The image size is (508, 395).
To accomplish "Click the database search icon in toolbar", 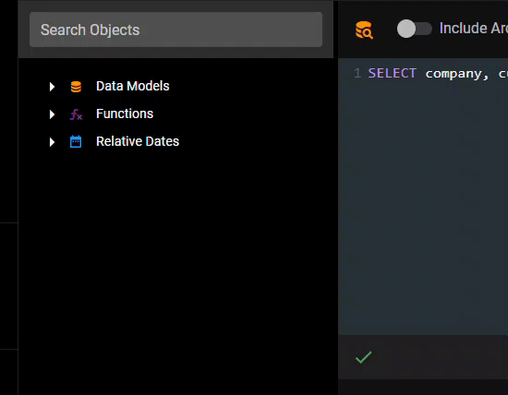I will [x=364, y=30].
